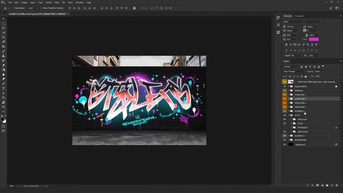Viewport: 343px width, 193px height.
Task: Select the Lasso tool
Action: [x=4, y=28]
